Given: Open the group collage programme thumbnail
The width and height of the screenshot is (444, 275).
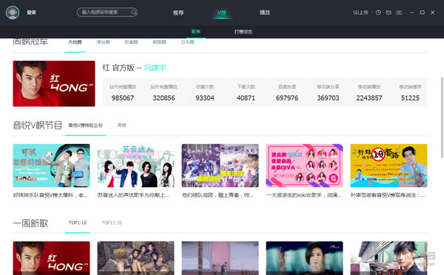Looking at the screenshot, I should 220,166.
